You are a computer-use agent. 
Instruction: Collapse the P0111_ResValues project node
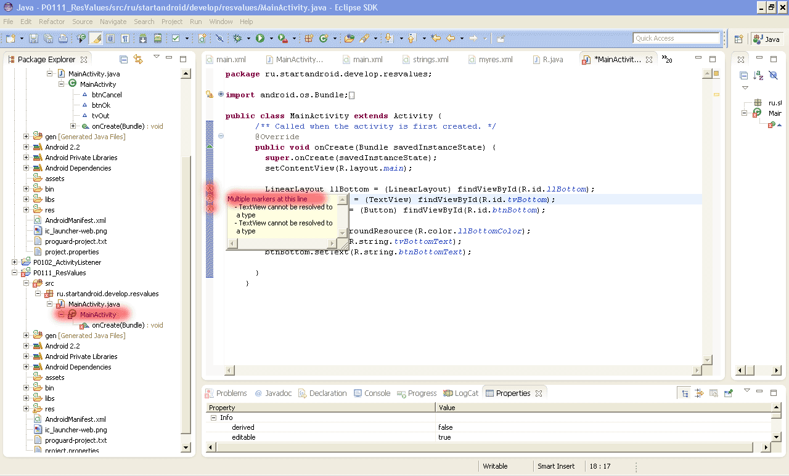[x=15, y=273]
